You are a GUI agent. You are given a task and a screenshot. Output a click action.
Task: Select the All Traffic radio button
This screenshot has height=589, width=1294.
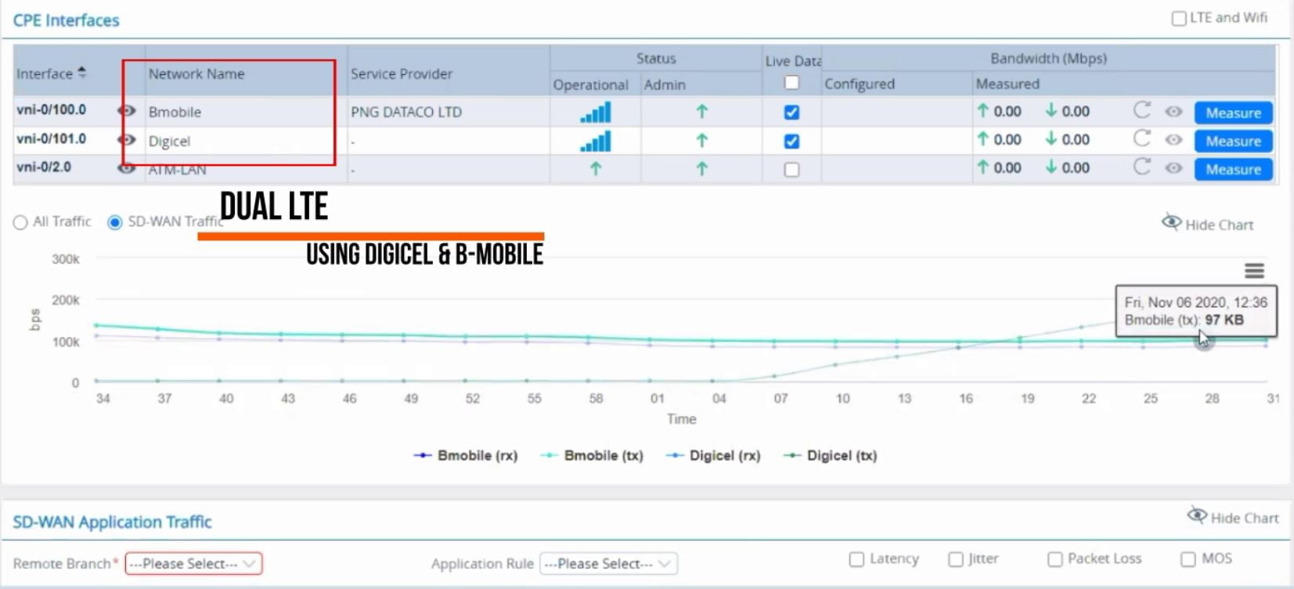[x=20, y=223]
